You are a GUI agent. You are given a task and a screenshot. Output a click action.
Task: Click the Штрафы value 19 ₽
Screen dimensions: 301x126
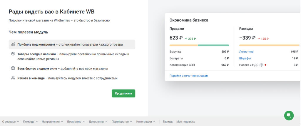click(295, 58)
